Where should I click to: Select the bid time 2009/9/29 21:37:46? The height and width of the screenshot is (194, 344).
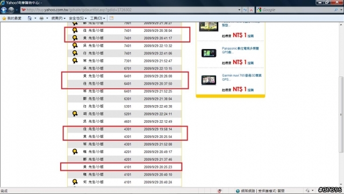pyautogui.click(x=157, y=160)
